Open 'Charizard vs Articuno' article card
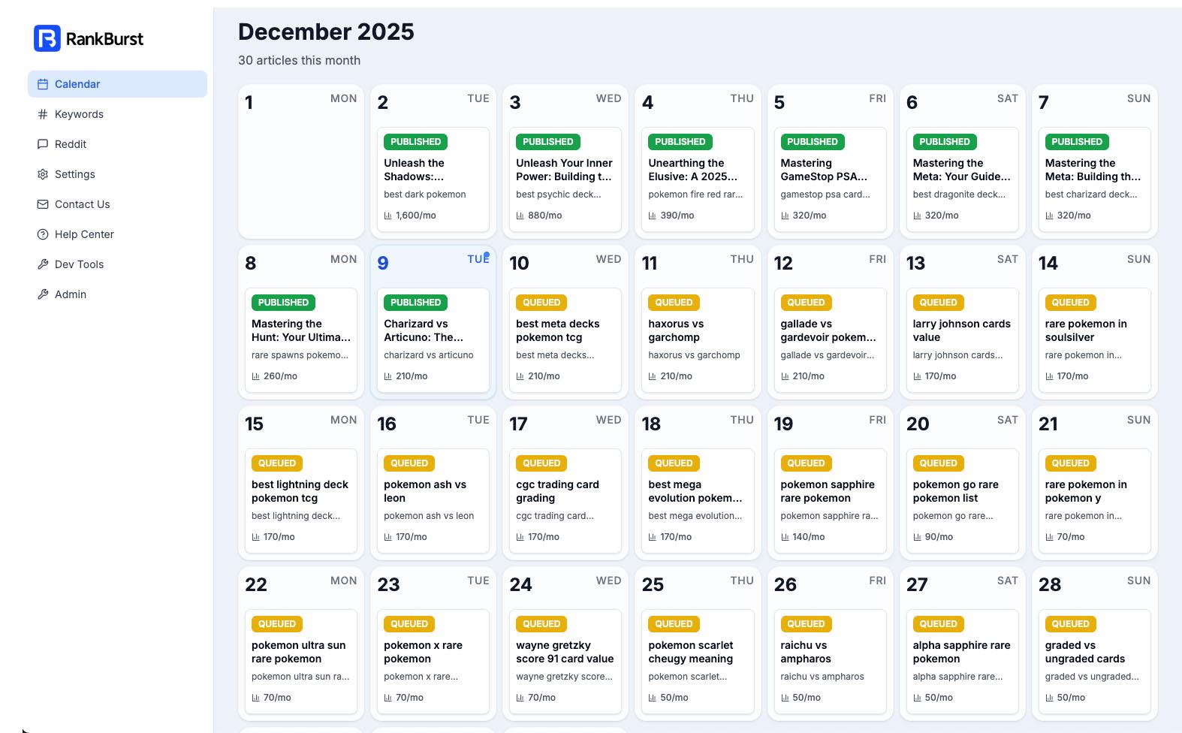 click(433, 340)
